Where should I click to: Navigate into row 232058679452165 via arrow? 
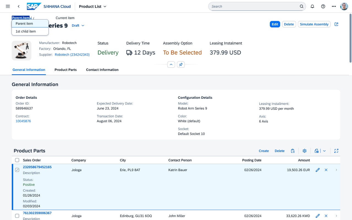(x=336, y=170)
